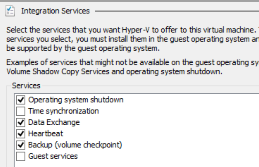The image size is (259, 167).
Task: Click the Services group box label
Action: [x=26, y=86]
